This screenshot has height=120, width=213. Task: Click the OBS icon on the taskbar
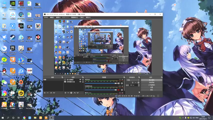pyautogui.click(x=51, y=118)
